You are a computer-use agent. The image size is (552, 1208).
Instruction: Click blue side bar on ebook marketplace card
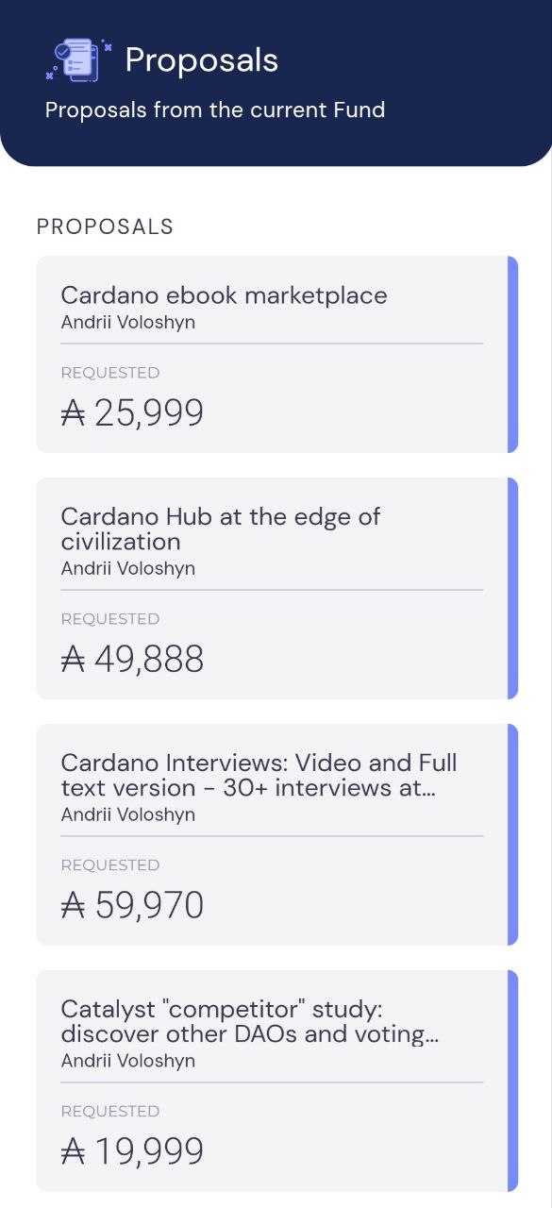513,354
